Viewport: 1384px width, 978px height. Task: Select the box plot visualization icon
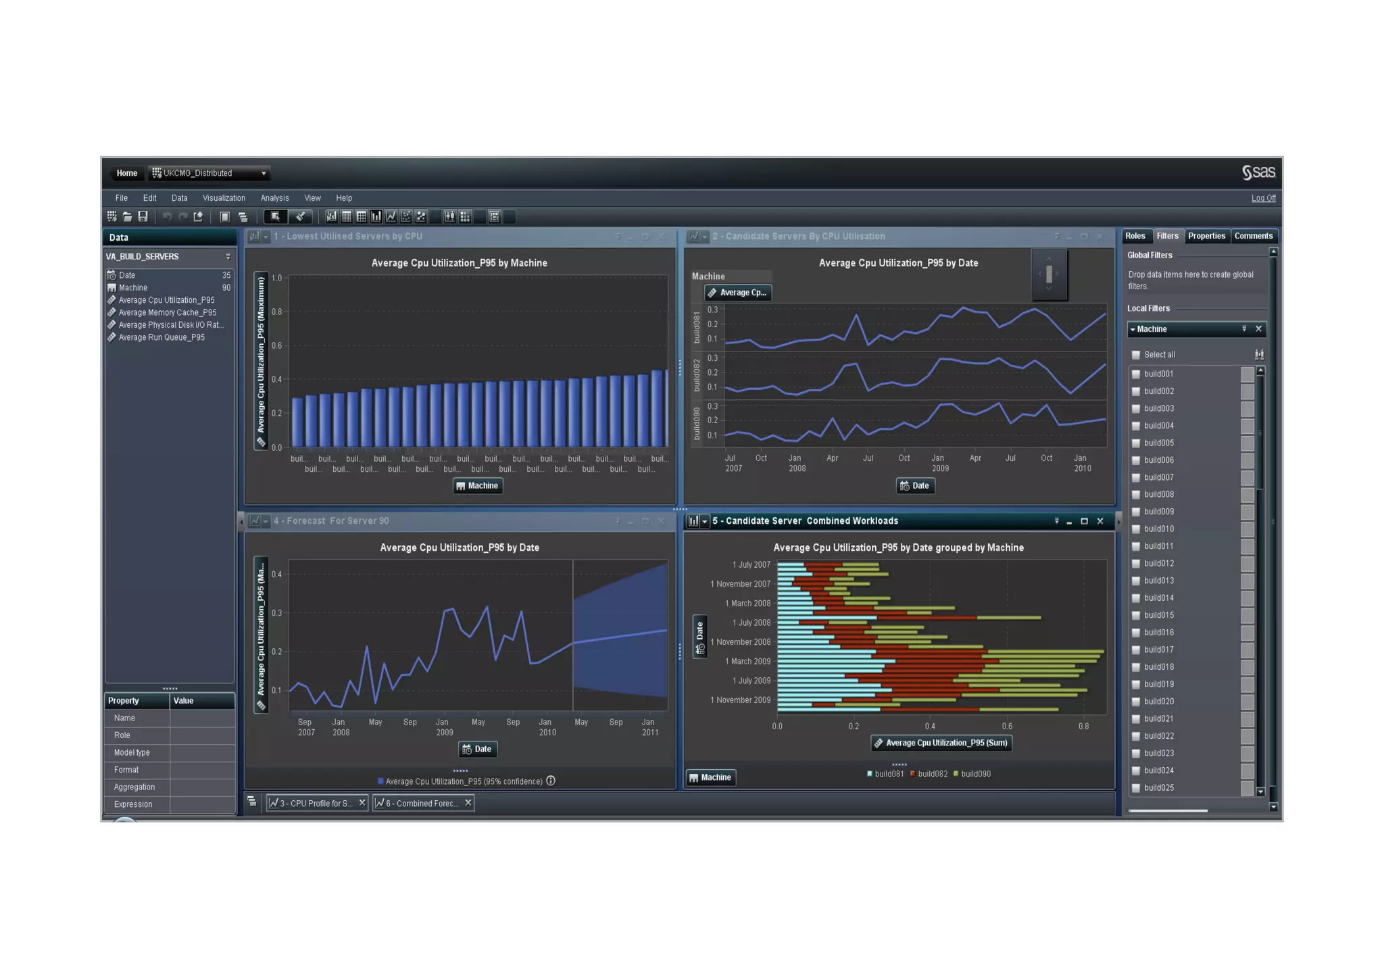point(450,216)
